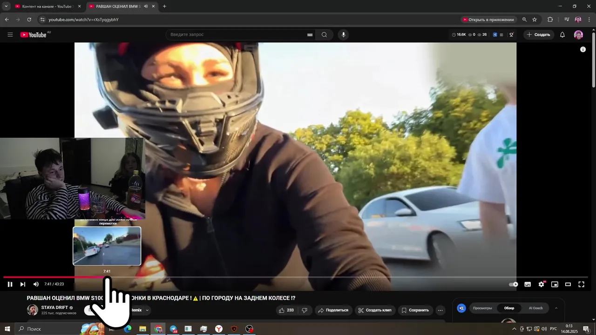Open the on-screen keyboard in search box

click(x=310, y=34)
